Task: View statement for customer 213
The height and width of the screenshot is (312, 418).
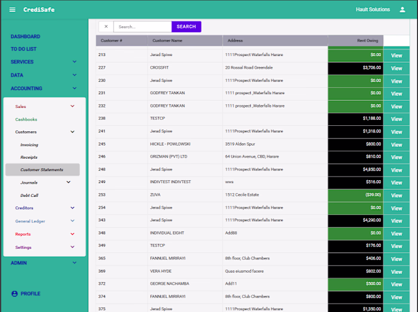Action: pyautogui.click(x=397, y=55)
